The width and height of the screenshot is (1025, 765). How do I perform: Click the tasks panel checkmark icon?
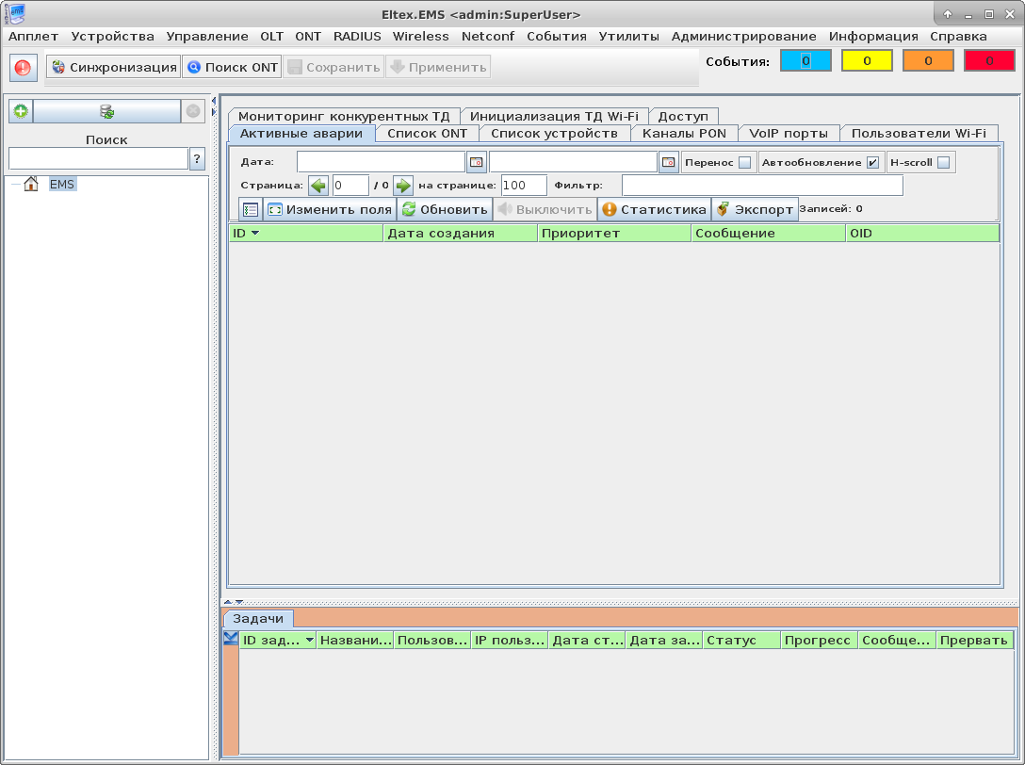pyautogui.click(x=231, y=638)
